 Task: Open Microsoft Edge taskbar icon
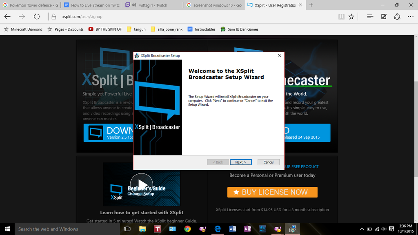coord(218,229)
